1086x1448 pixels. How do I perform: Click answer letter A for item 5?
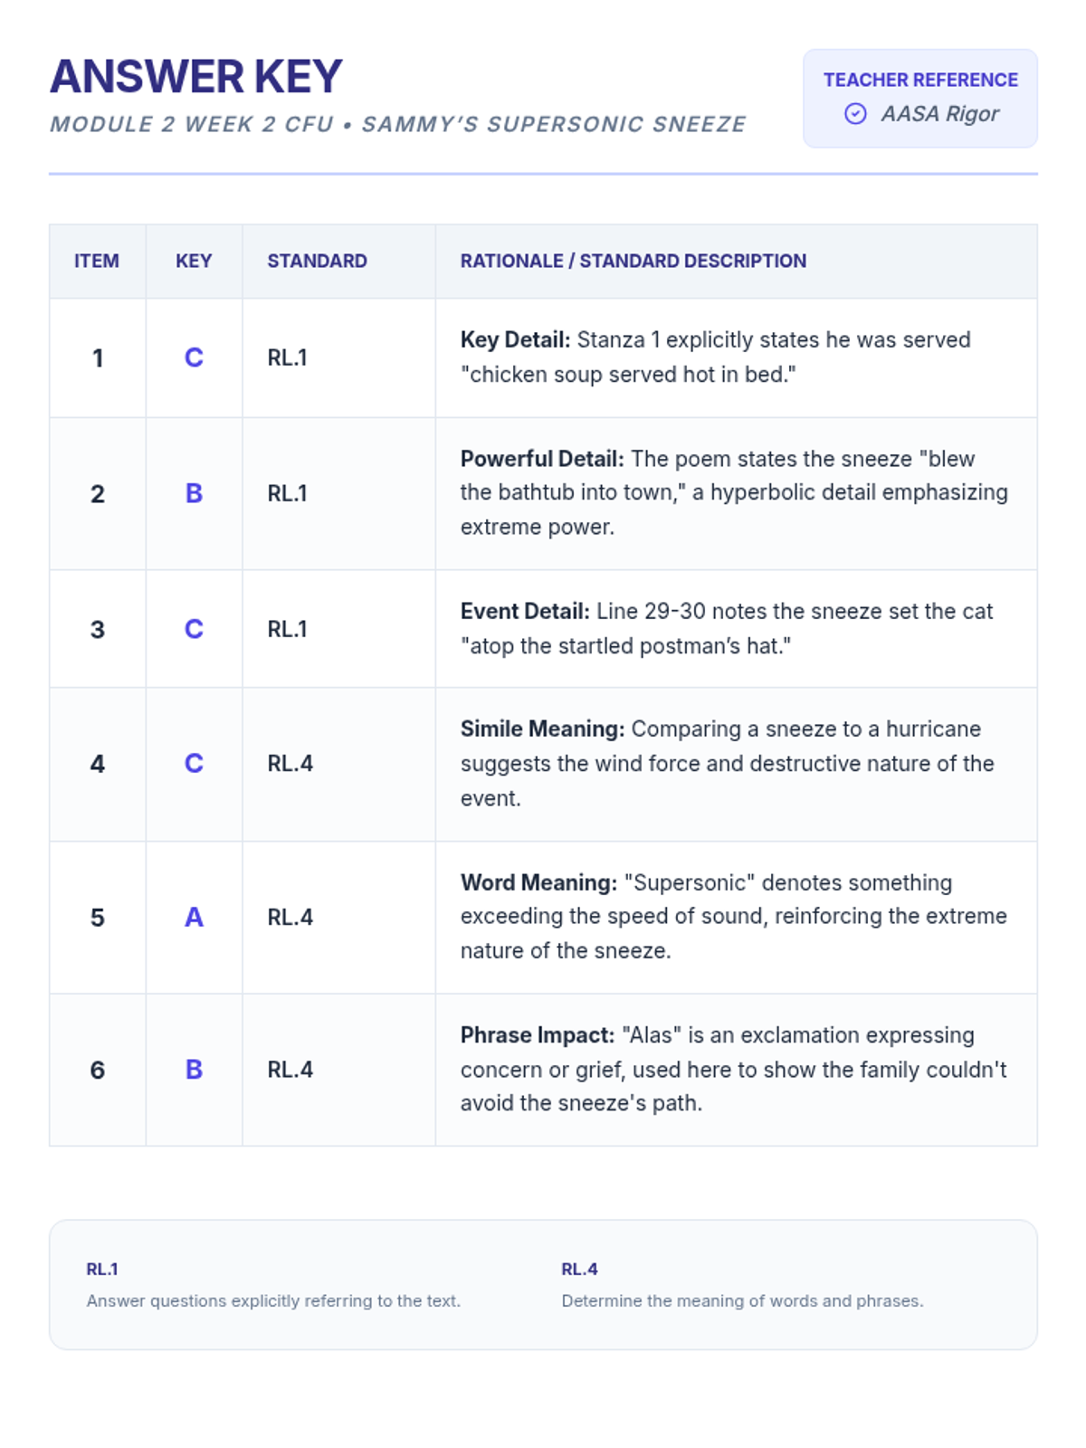[x=194, y=918]
